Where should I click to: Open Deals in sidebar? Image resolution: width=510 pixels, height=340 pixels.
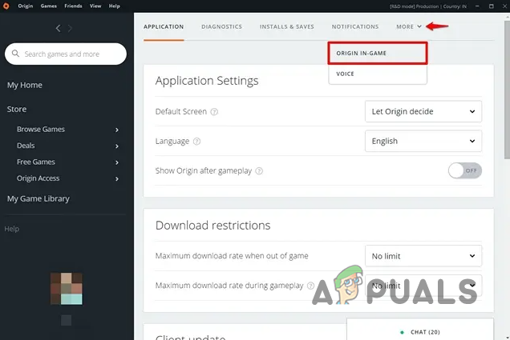[x=26, y=146]
